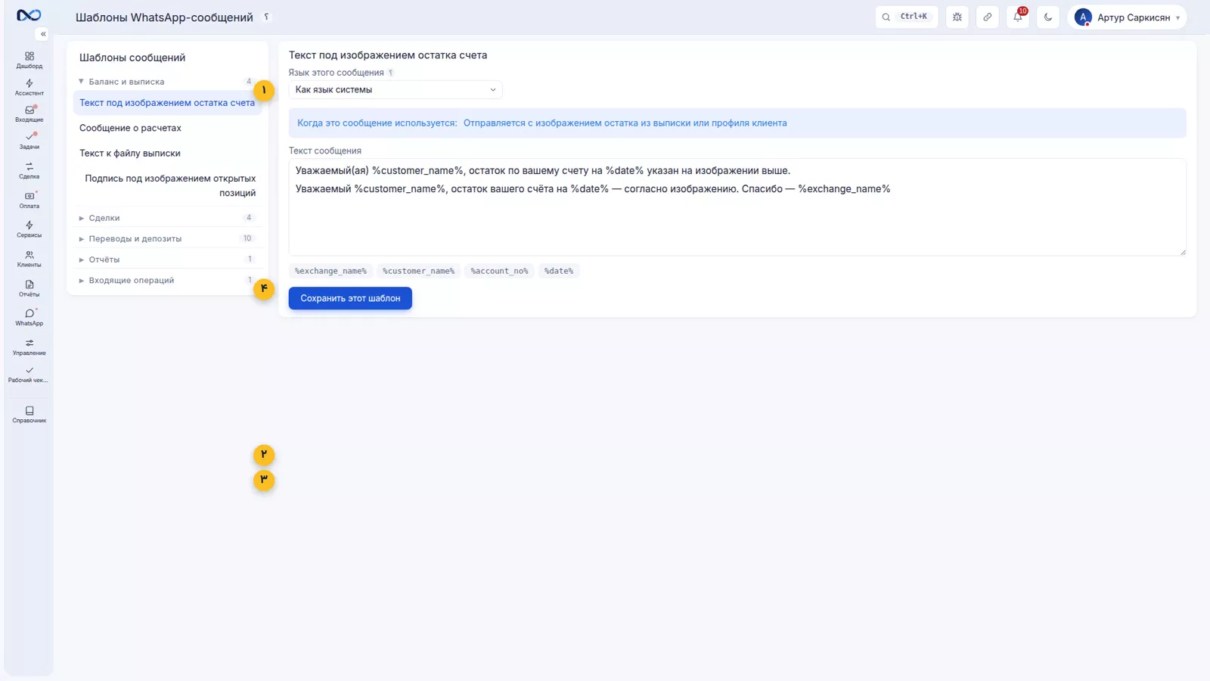Expand the Сделки template group

click(166, 218)
